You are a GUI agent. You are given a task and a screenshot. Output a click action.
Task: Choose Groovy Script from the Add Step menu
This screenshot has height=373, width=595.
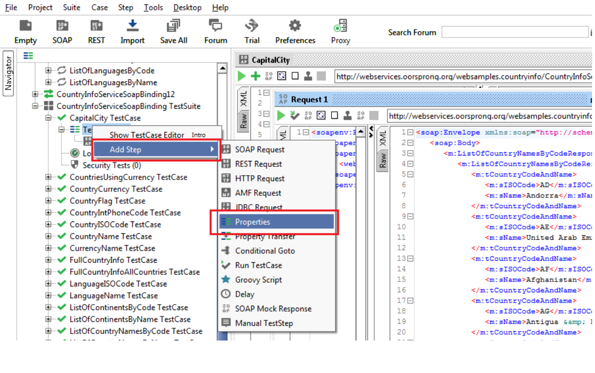click(259, 280)
